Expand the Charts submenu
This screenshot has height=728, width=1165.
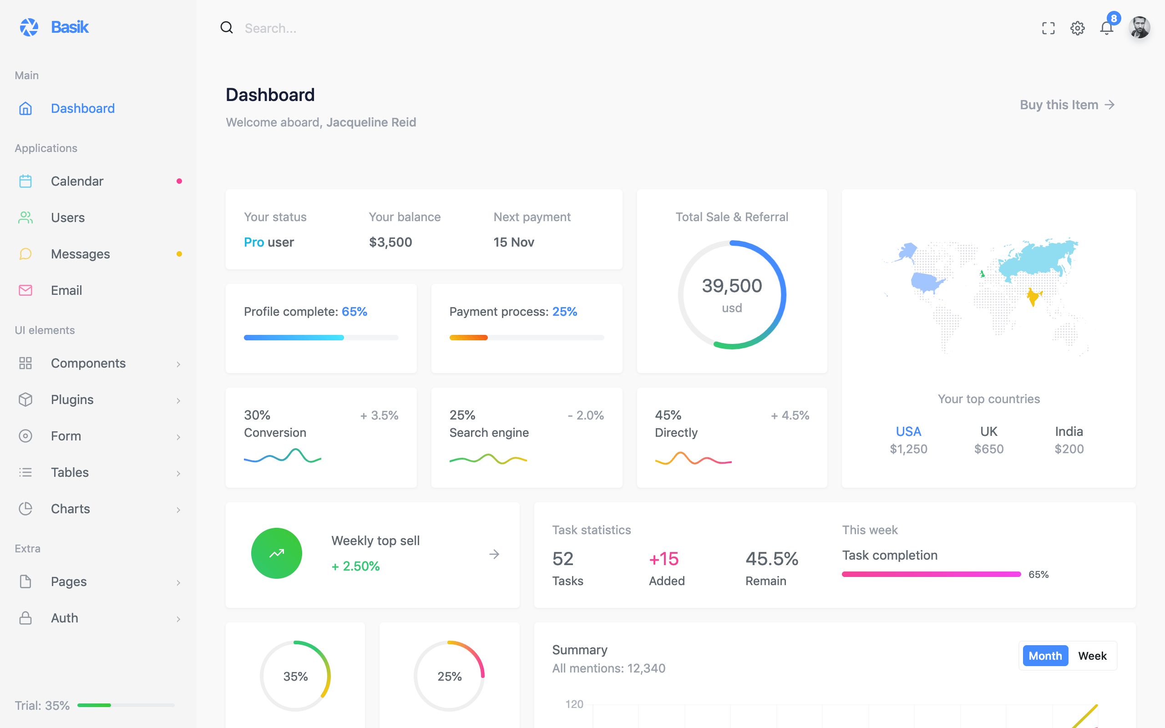tap(178, 510)
